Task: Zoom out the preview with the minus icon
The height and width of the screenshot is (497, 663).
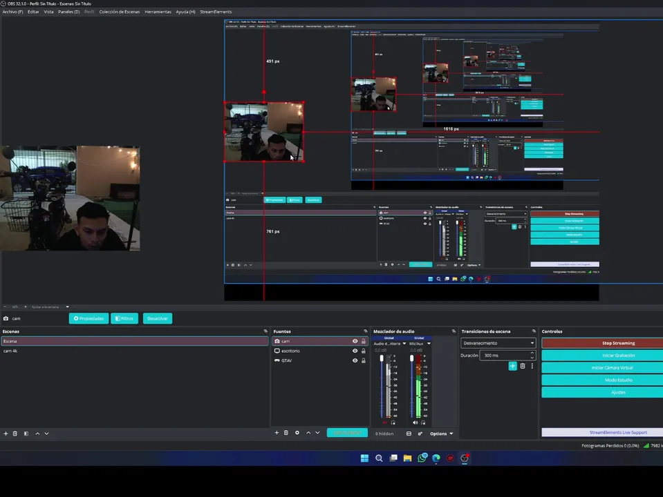Action: 5,307
